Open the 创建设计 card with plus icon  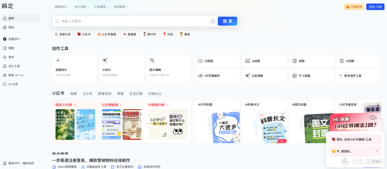(x=75, y=68)
